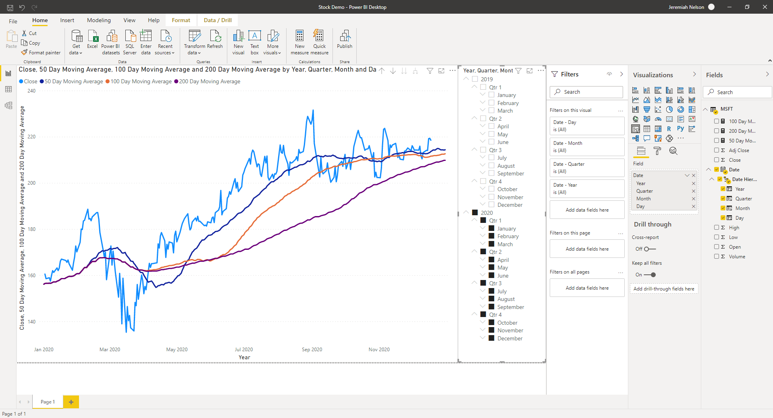Switch to the Insert tab
This screenshot has width=773, height=418.
pos(67,20)
